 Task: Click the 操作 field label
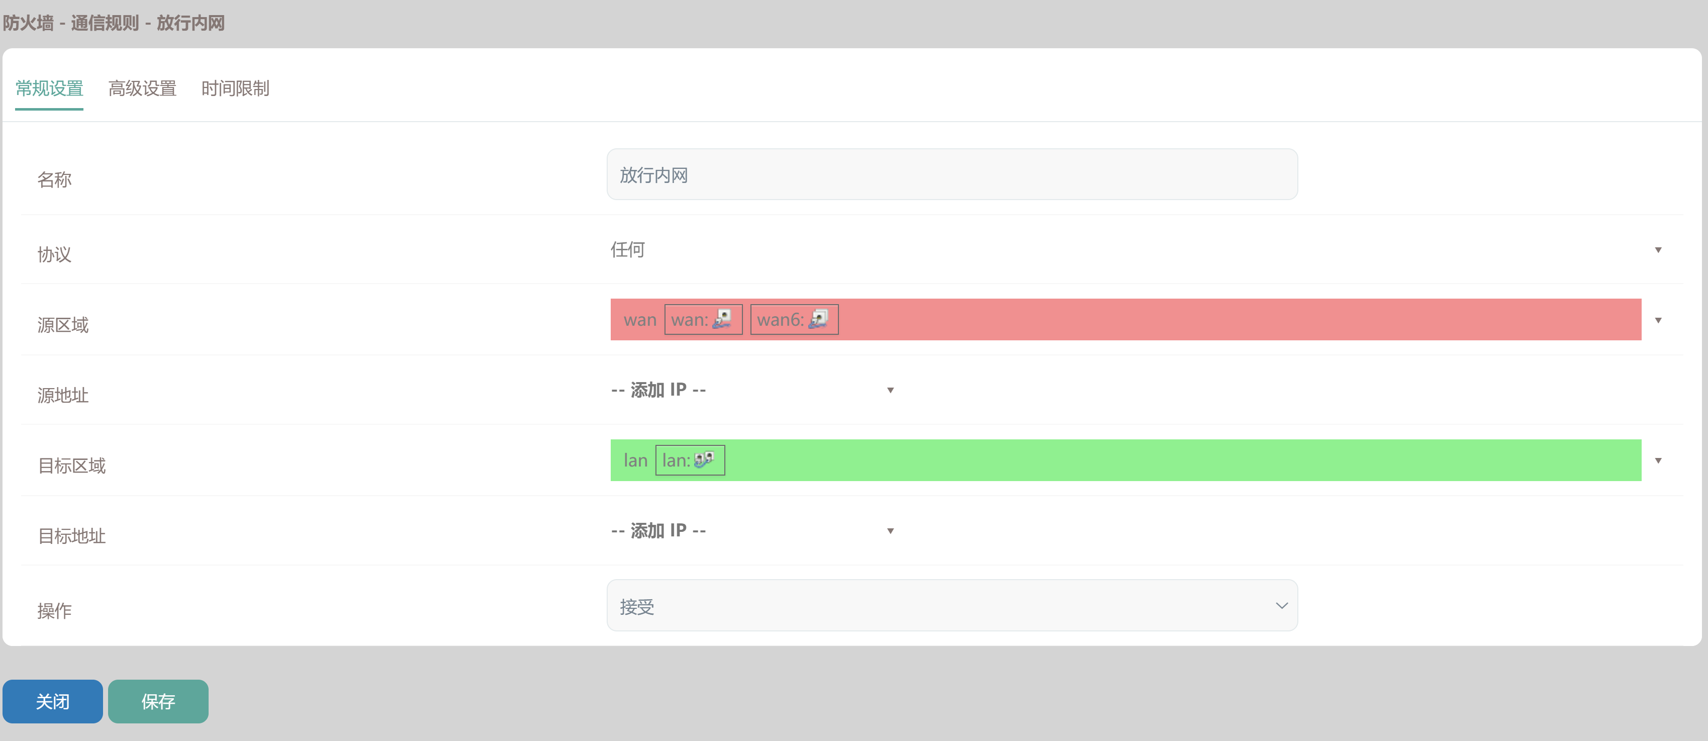pos(54,610)
